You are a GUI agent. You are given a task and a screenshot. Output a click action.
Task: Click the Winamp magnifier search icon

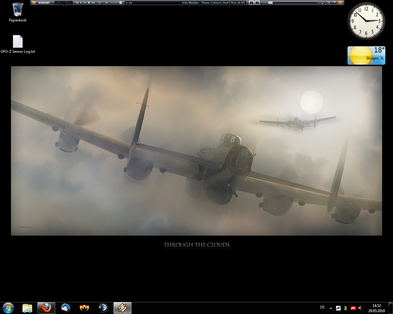[257, 2]
